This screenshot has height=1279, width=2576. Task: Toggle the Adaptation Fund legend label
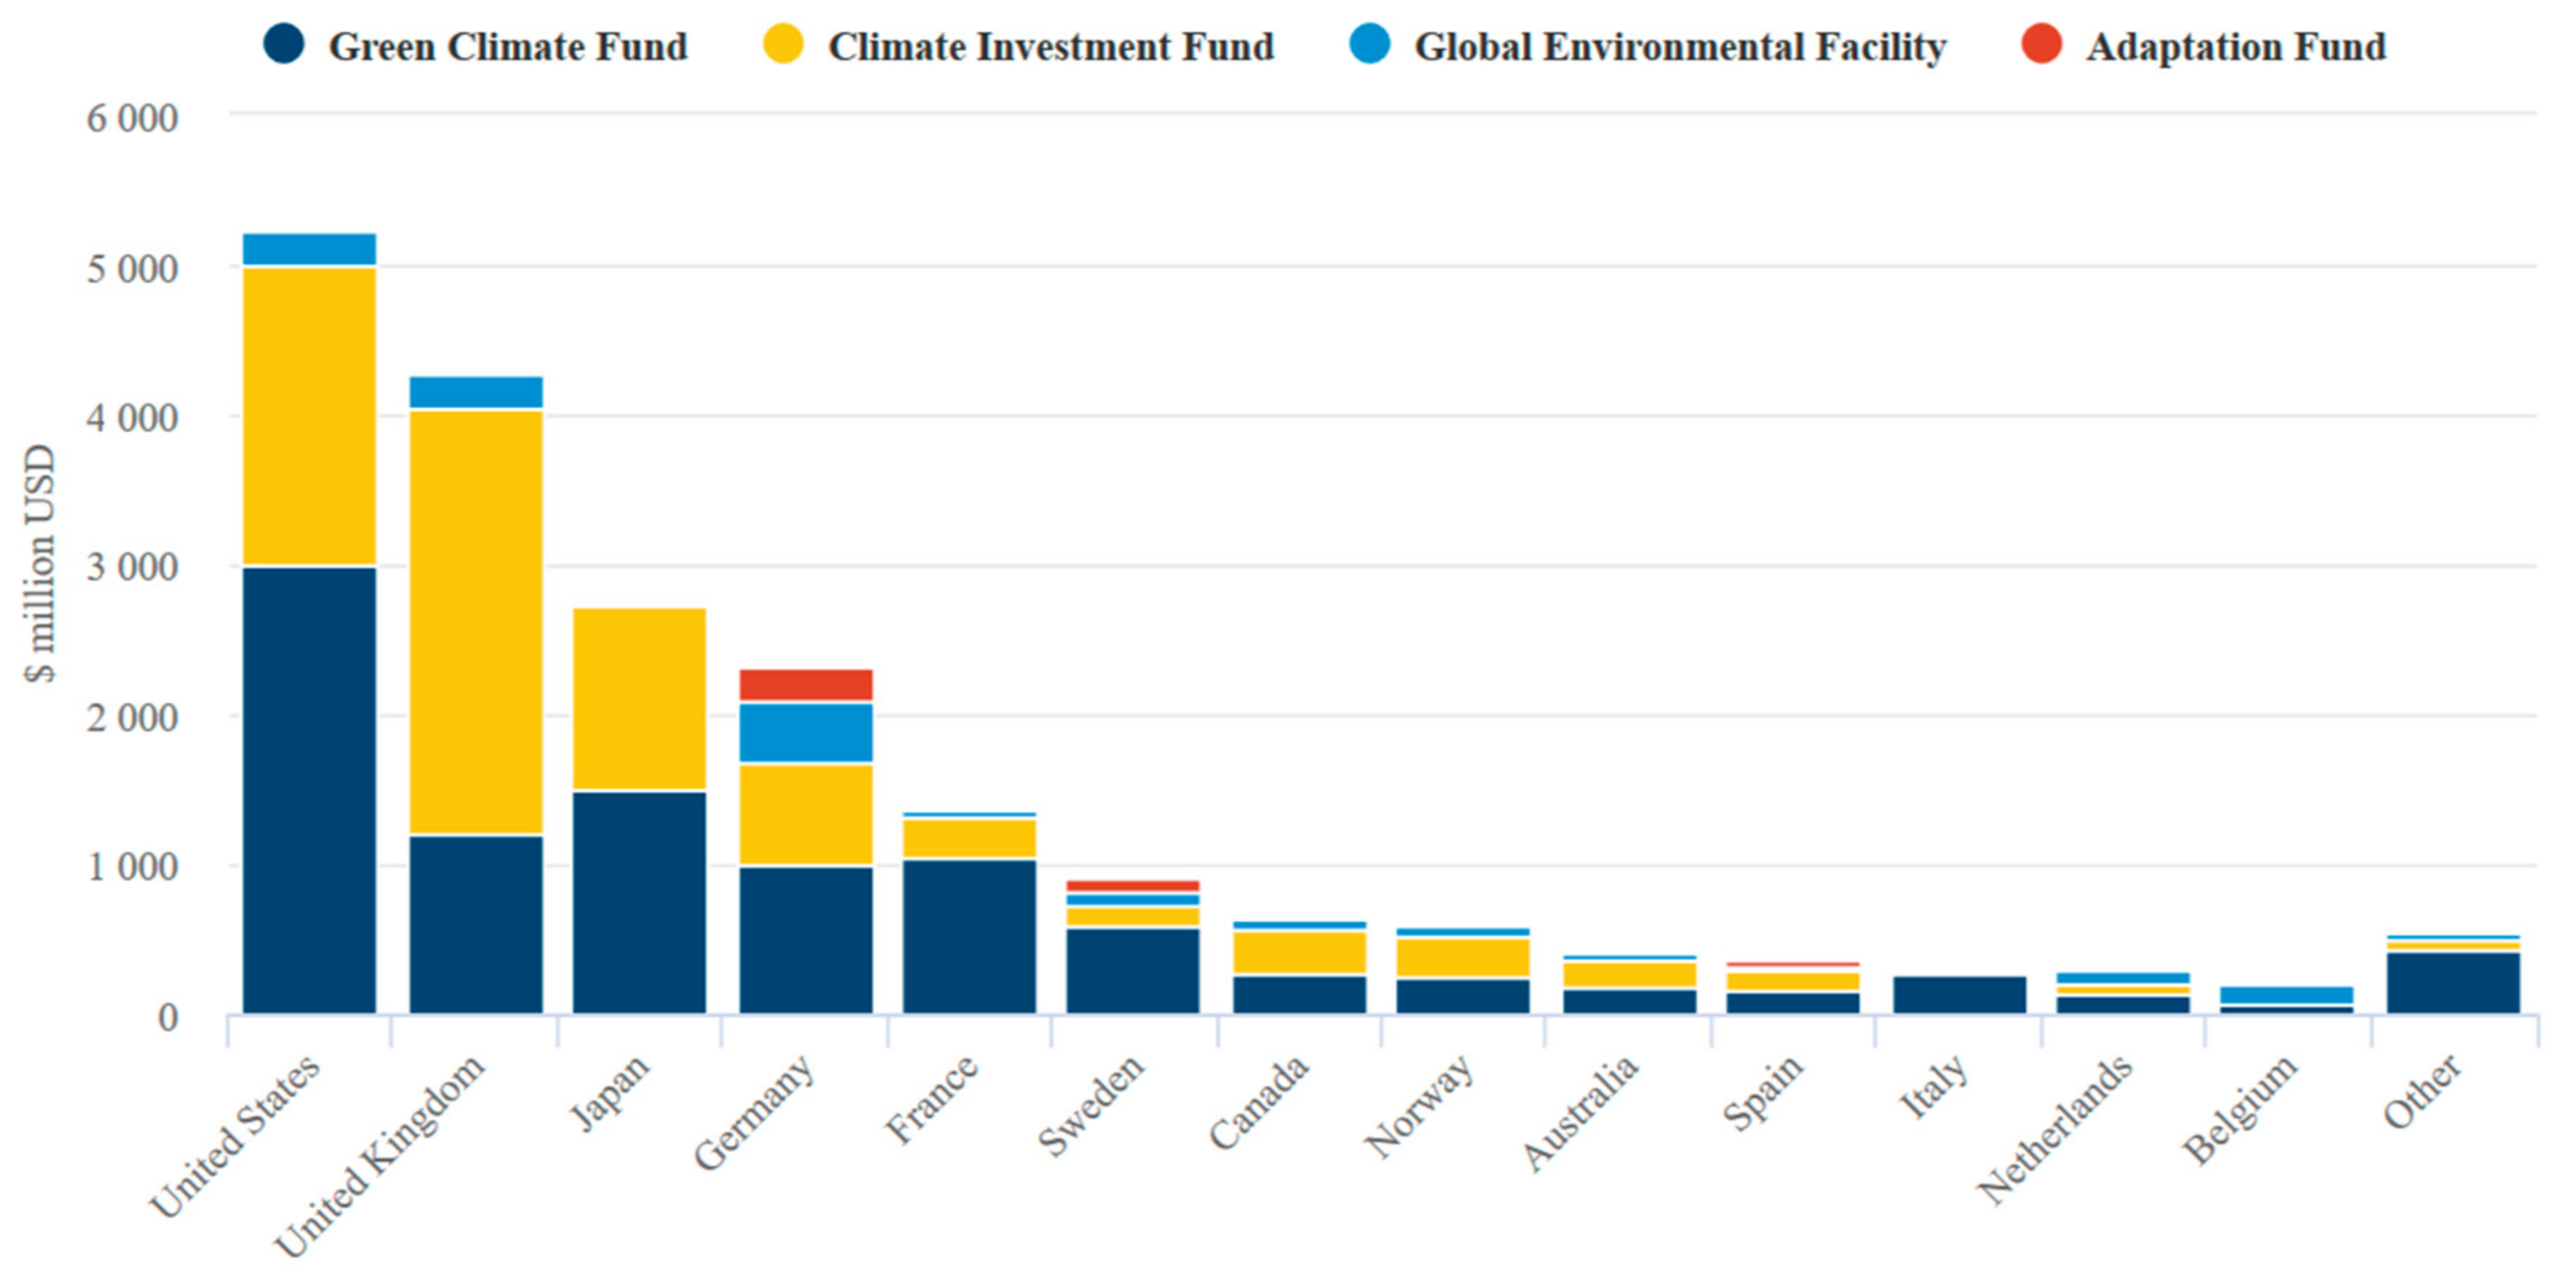pos(2236,47)
